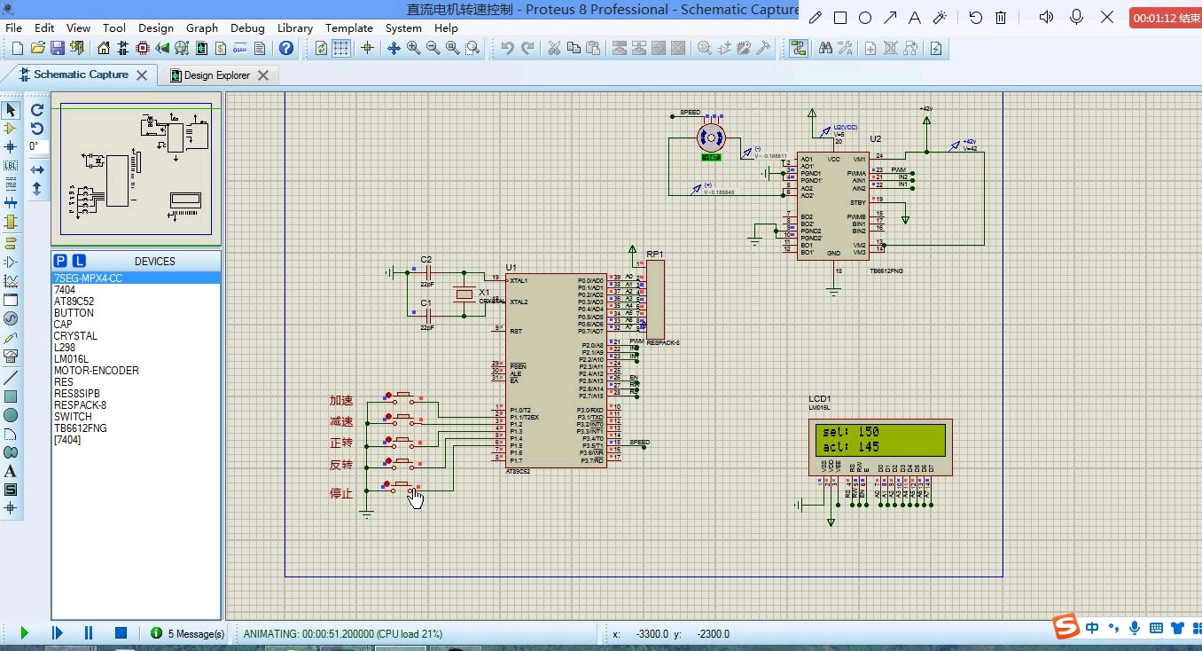Screen dimensions: 1202x651
Task: Click the Zoom In magnifier icon
Action: pos(414,48)
